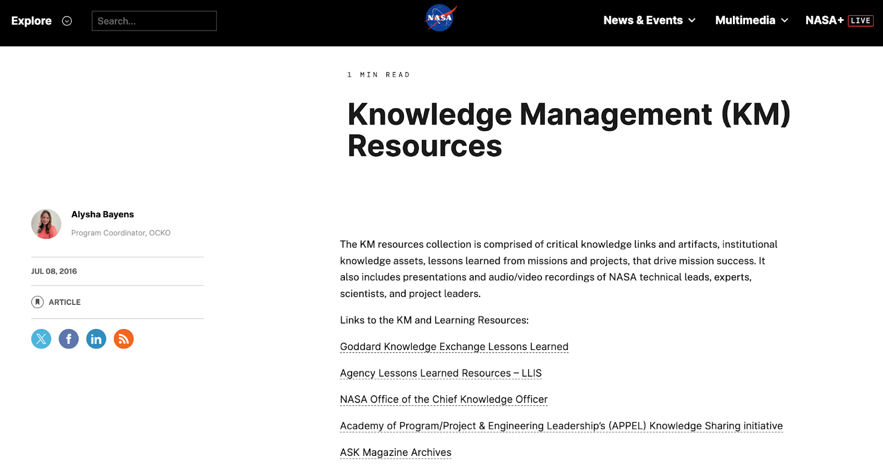Share article on Facebook
The image size is (883, 468).
(69, 339)
